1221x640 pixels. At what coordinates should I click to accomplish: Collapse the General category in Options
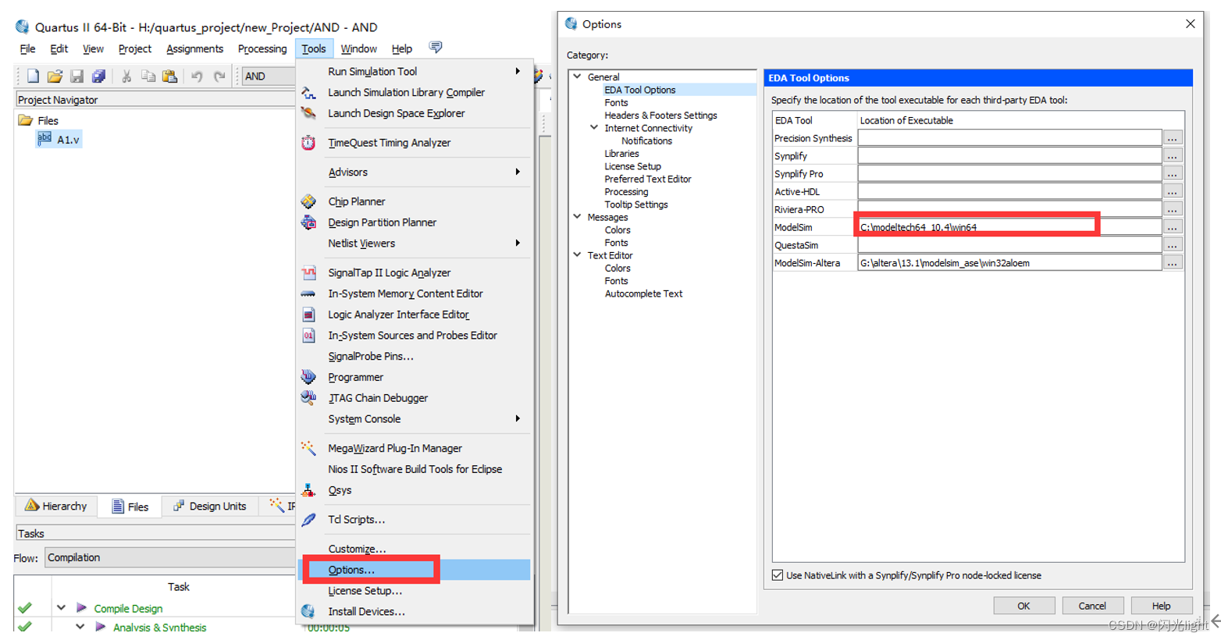(x=578, y=76)
